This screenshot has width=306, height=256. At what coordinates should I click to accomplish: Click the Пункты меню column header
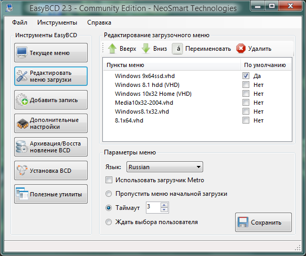click(x=172, y=65)
